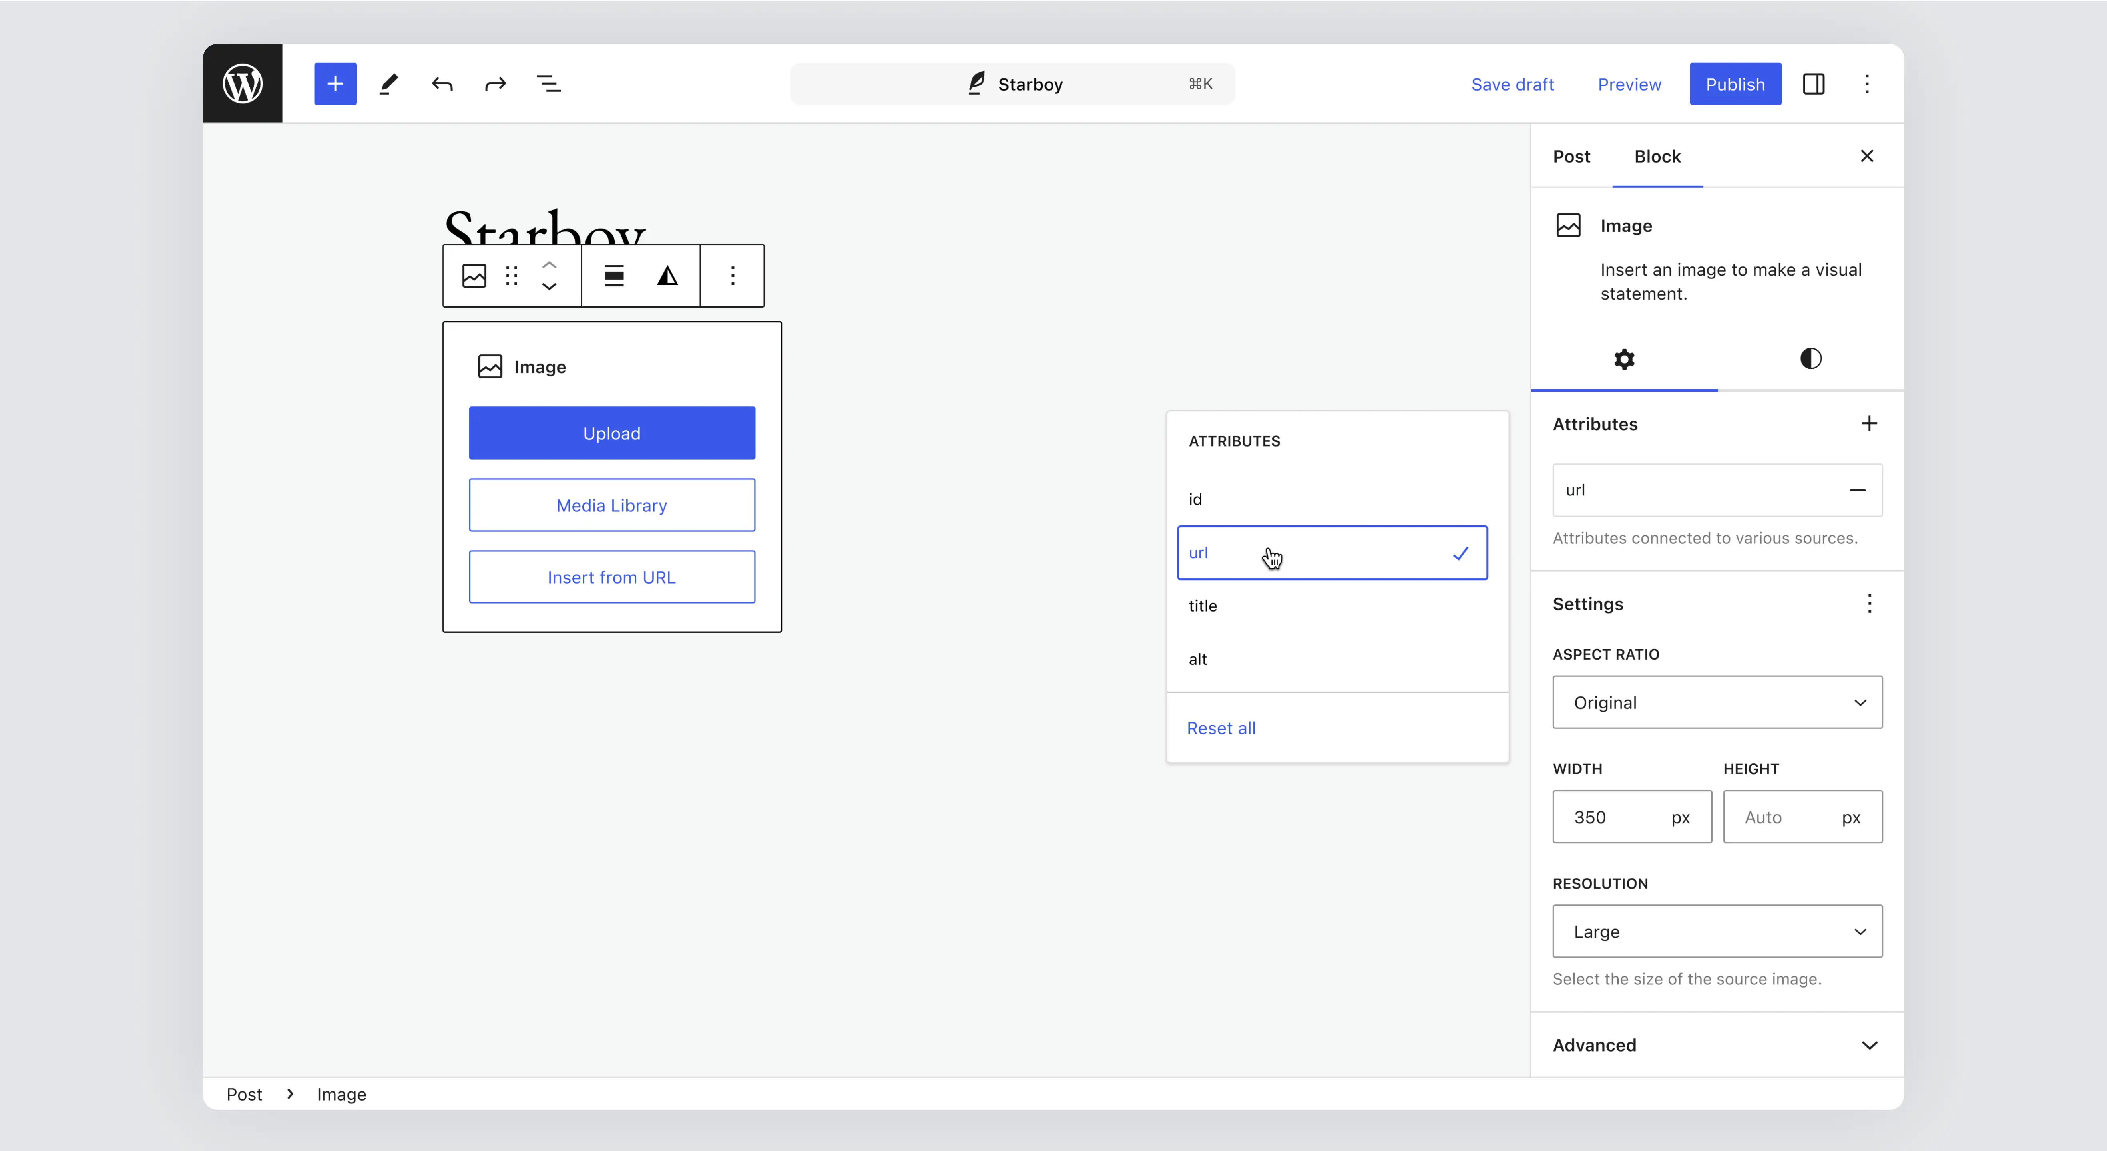Toggle the settings sidebar panel icon
Viewport: 2107px width, 1151px height.
pos(1813,83)
